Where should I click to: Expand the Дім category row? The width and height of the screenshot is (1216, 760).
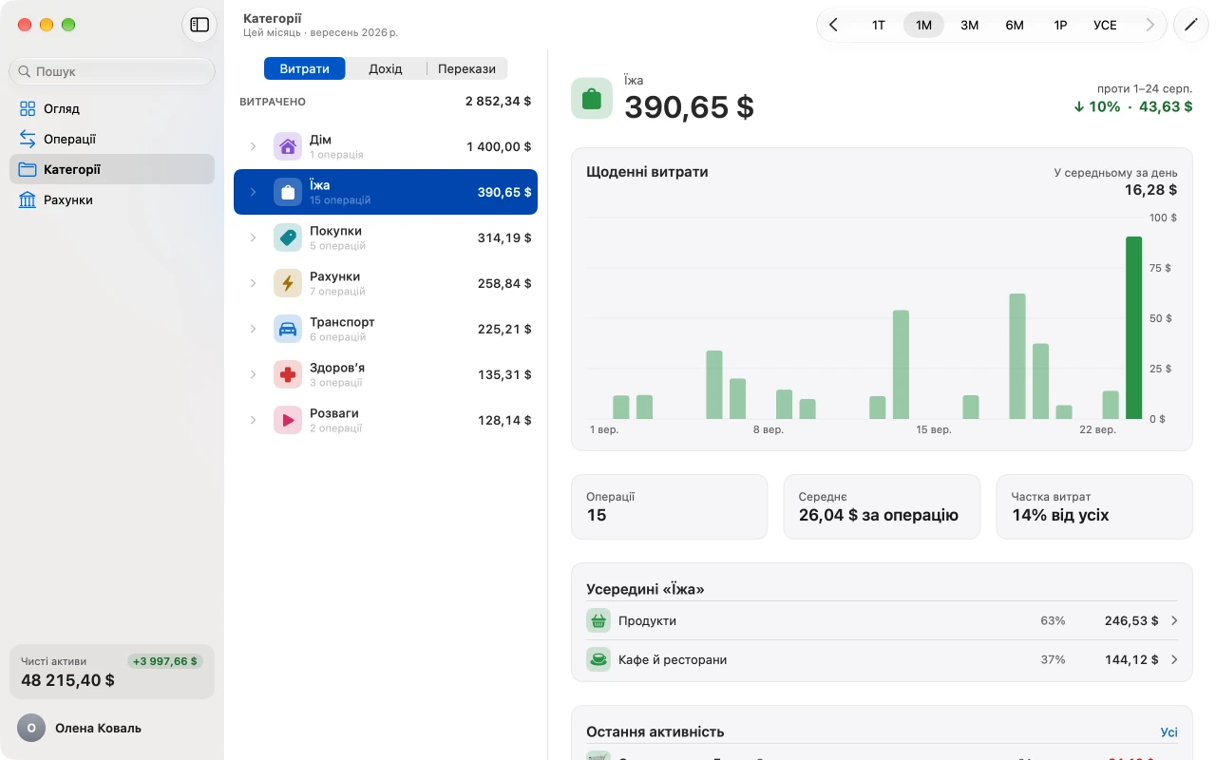click(x=253, y=146)
